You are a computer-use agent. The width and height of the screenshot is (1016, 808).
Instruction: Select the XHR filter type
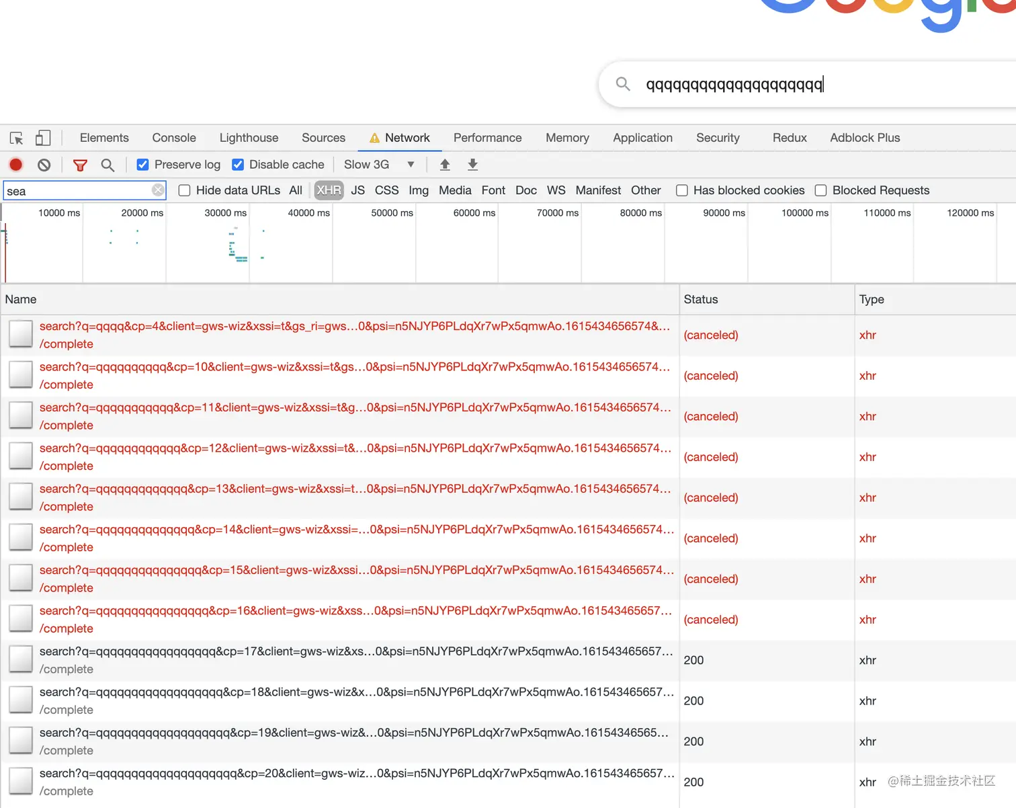click(x=329, y=190)
